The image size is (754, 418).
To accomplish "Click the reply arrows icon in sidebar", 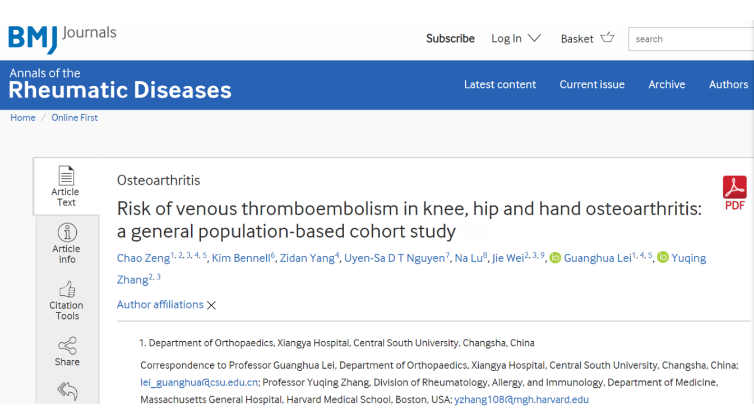I will 67,391.
